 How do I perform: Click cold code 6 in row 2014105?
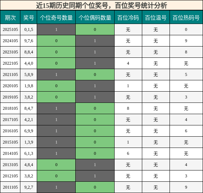(128, 153)
